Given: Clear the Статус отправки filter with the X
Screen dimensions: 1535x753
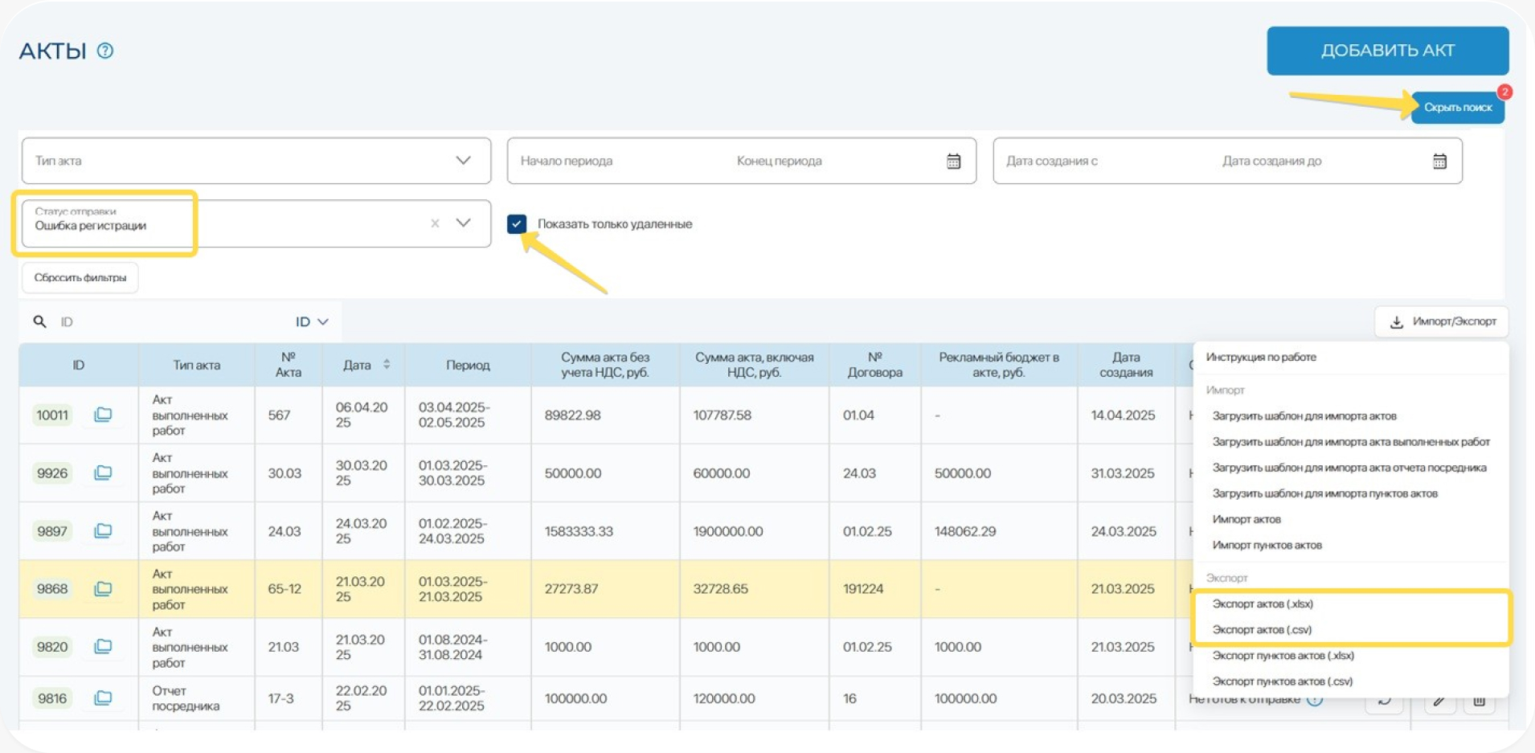Looking at the screenshot, I should coord(435,223).
